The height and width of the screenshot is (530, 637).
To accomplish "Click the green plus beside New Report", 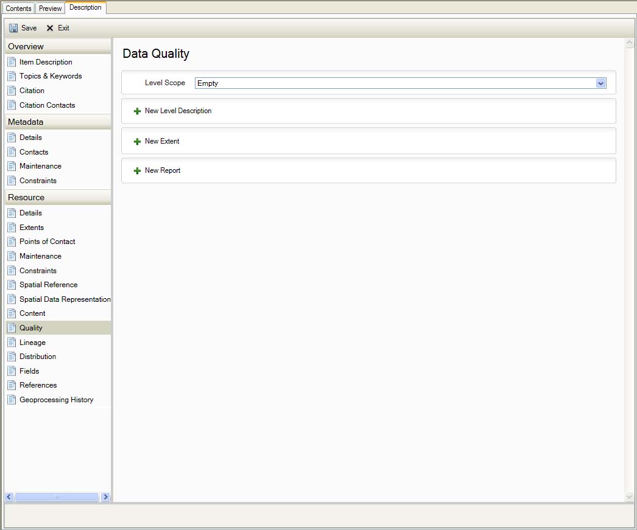I will coord(137,171).
